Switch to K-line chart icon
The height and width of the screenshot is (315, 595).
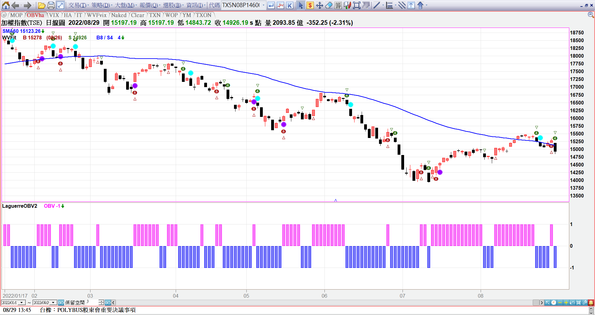290,5
